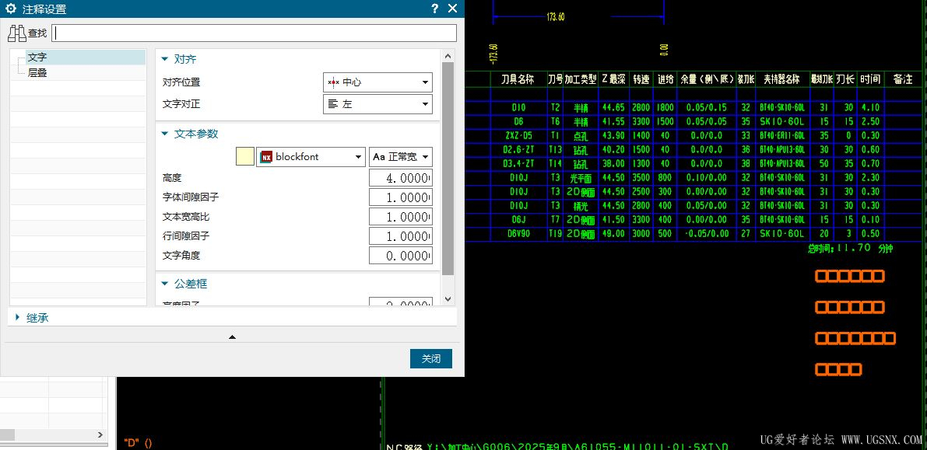
Task: Open the 文字对正 dropdown showing 左
Action: point(377,104)
